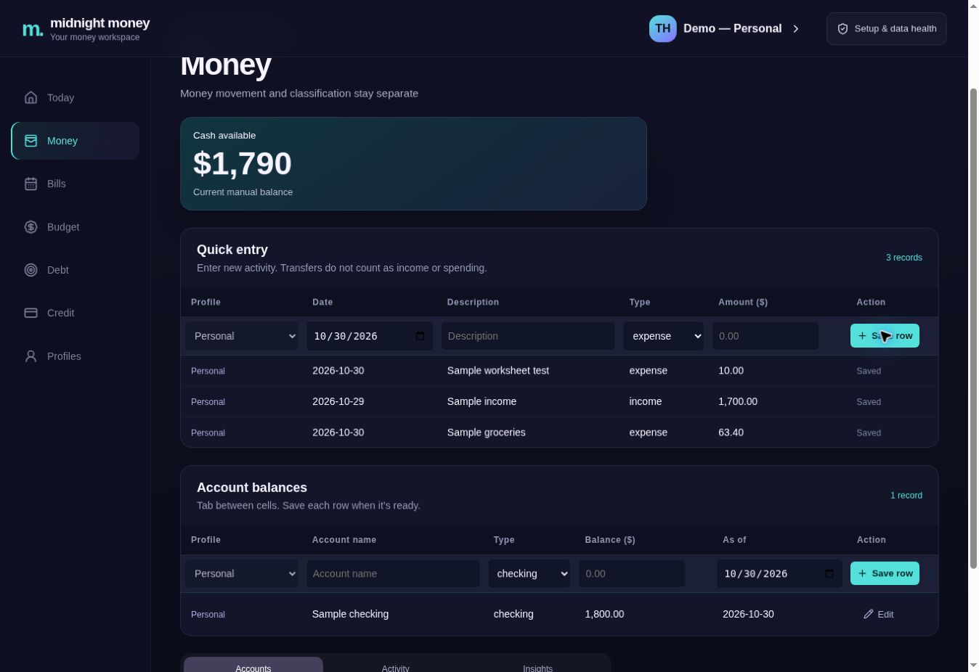Go to the Debt target icon
The width and height of the screenshot is (979, 672).
pos(31,270)
